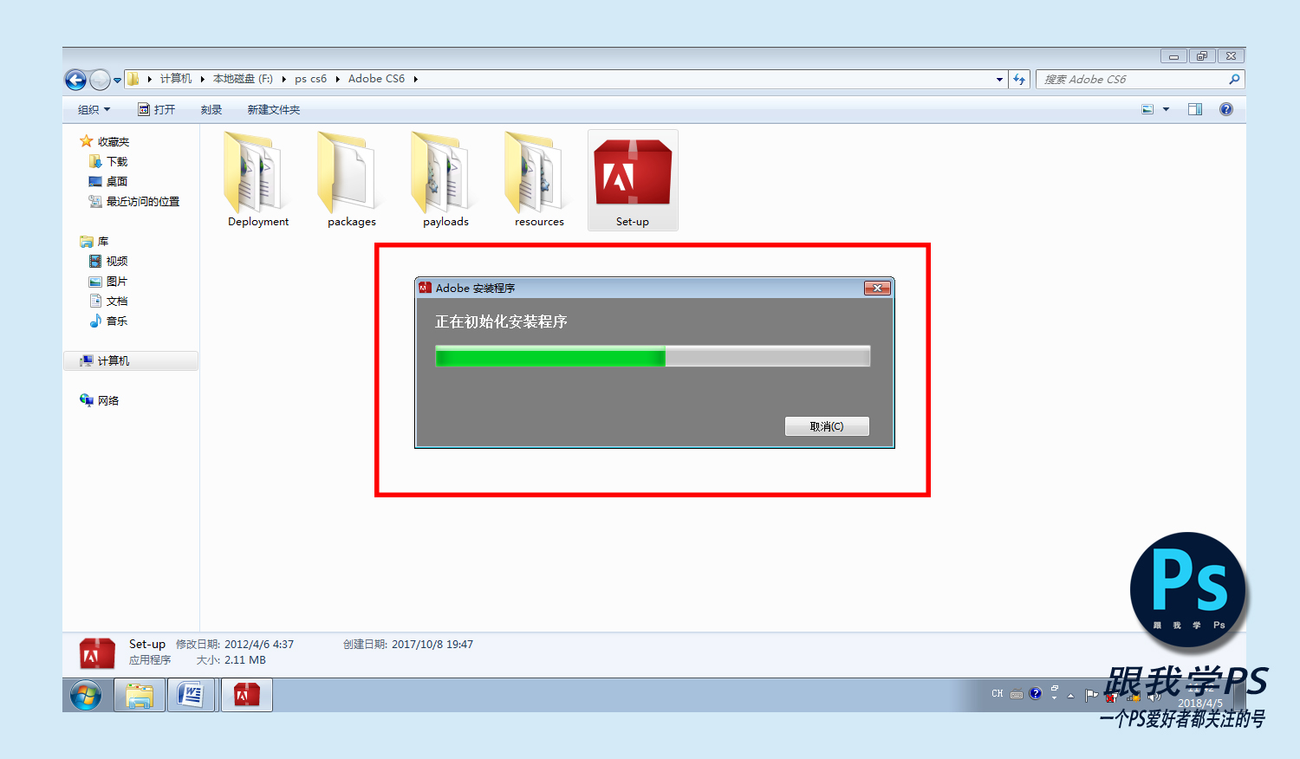Image resolution: width=1300 pixels, height=759 pixels.
Task: Create a folder with 新建文件夹
Action: (x=274, y=110)
